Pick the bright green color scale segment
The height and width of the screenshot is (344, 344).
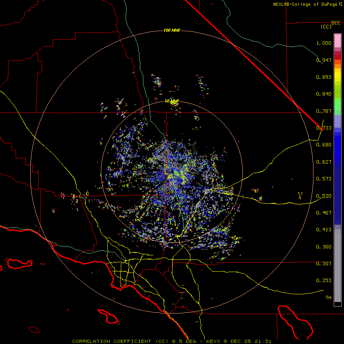coord(338,104)
